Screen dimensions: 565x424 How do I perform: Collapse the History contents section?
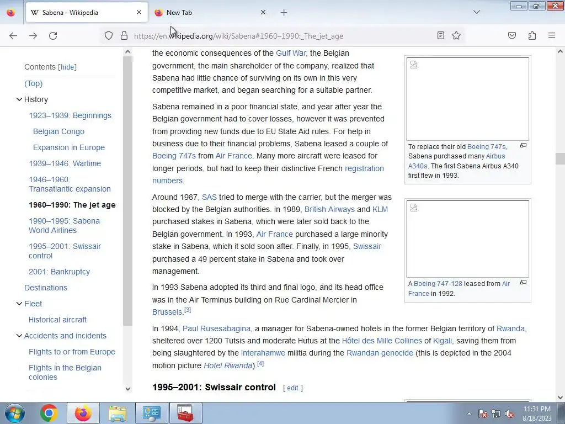click(x=19, y=99)
